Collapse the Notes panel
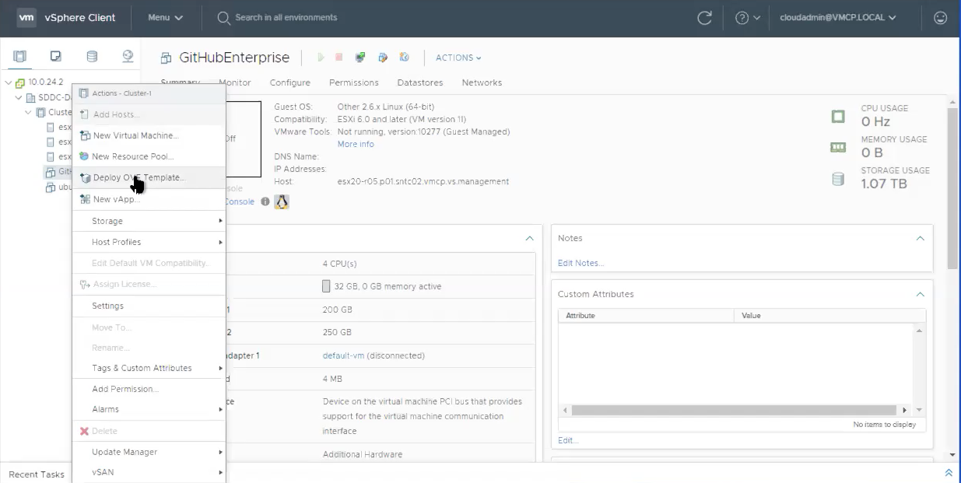The width and height of the screenshot is (961, 483). [920, 238]
